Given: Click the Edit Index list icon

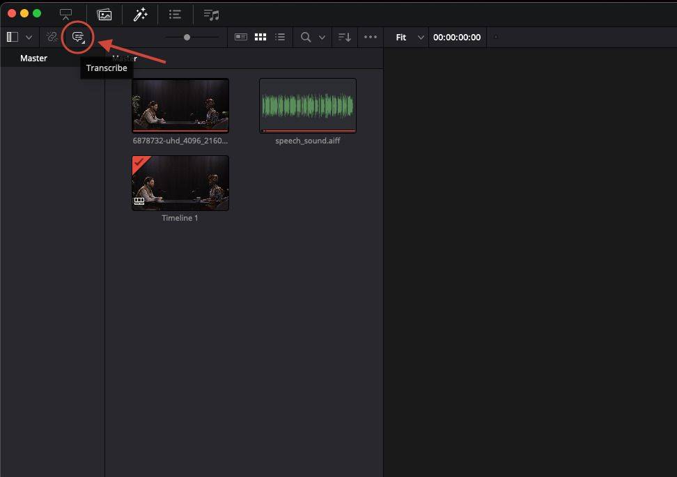Looking at the screenshot, I should pyautogui.click(x=174, y=14).
